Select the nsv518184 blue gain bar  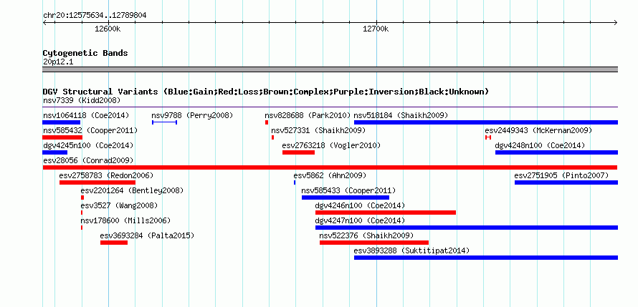tap(486, 122)
